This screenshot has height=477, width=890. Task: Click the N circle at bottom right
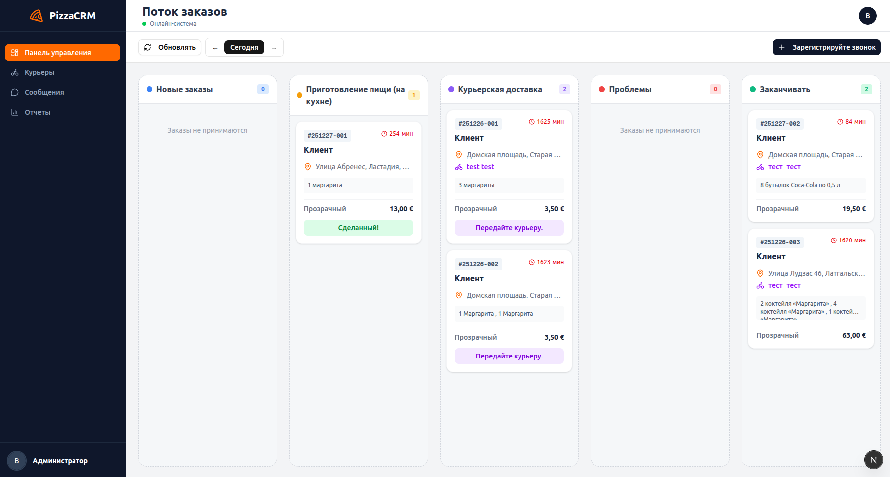[x=874, y=460]
